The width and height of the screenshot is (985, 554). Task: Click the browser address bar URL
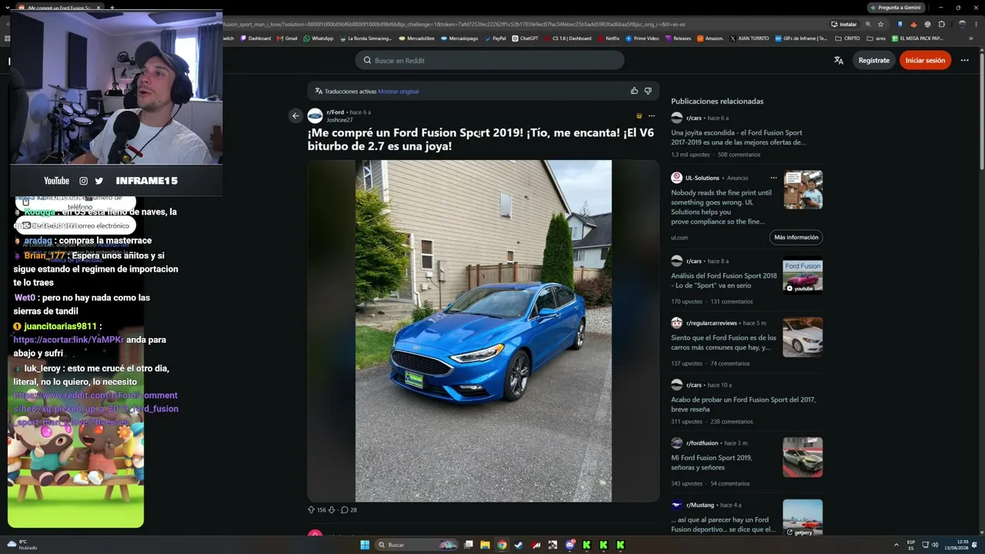[454, 24]
